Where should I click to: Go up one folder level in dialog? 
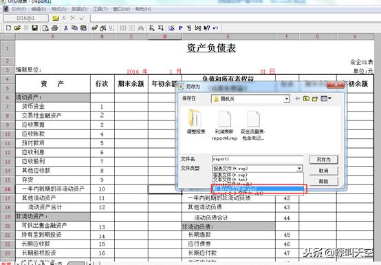point(306,98)
